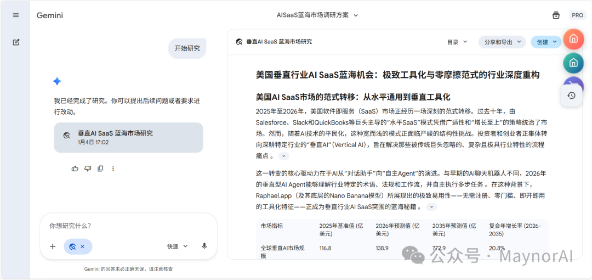The image size is (592, 280).
Task: Click the report main title heading
Action: pos(397,75)
